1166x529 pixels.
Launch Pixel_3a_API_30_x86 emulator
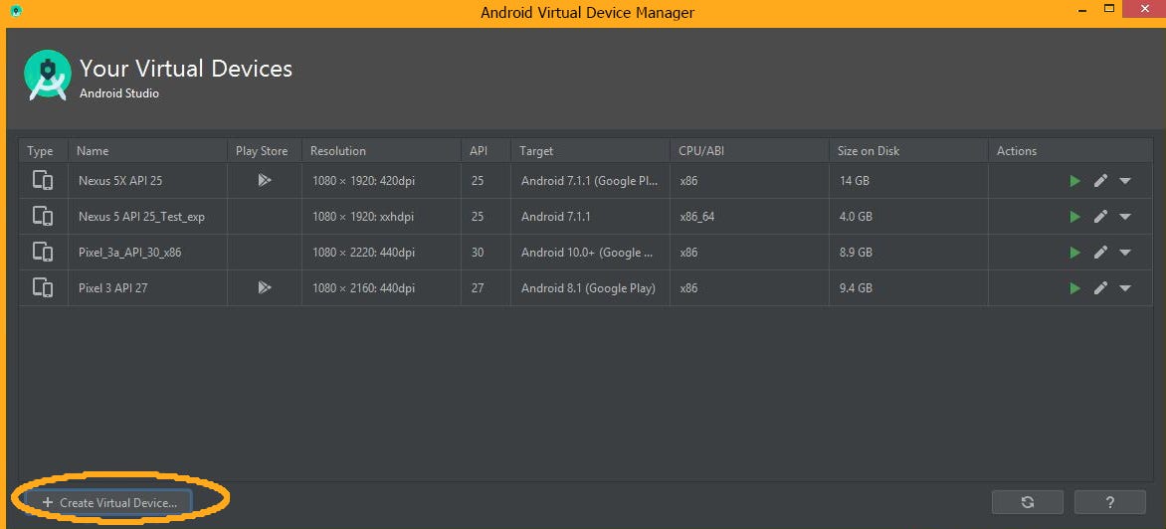(x=1074, y=252)
